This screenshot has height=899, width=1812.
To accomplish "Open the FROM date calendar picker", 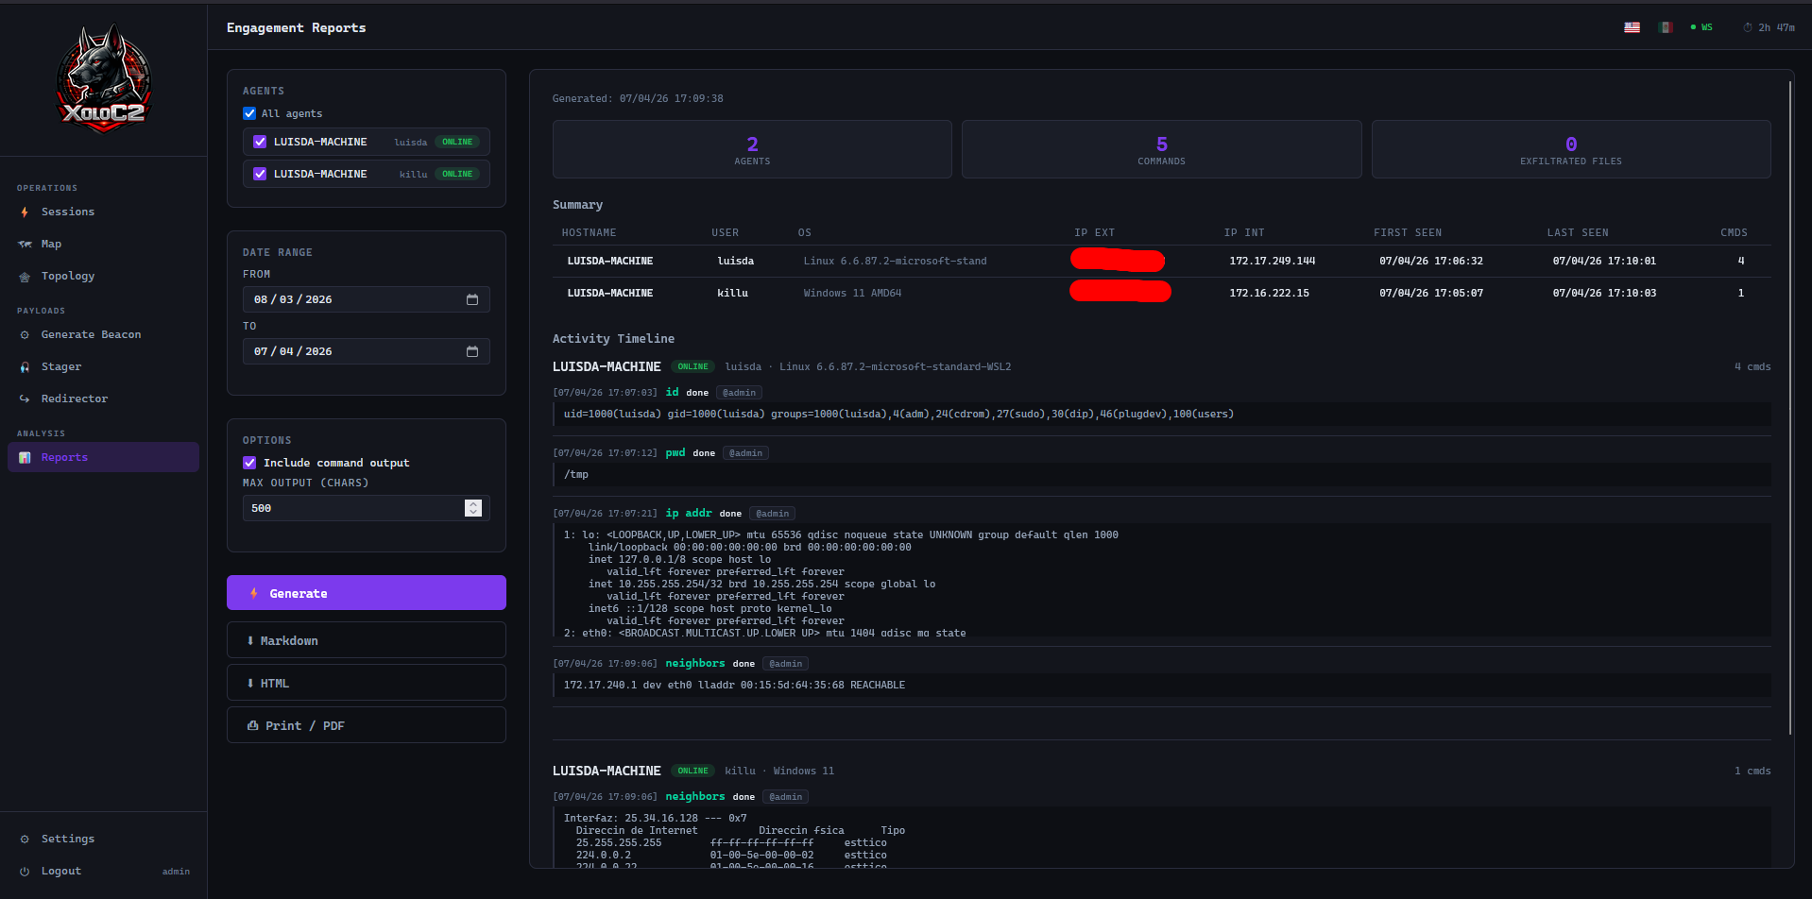I will 472,299.
